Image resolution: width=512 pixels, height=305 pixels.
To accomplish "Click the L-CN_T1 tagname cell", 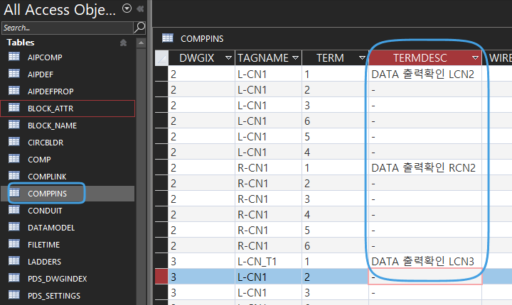I will click(x=268, y=261).
